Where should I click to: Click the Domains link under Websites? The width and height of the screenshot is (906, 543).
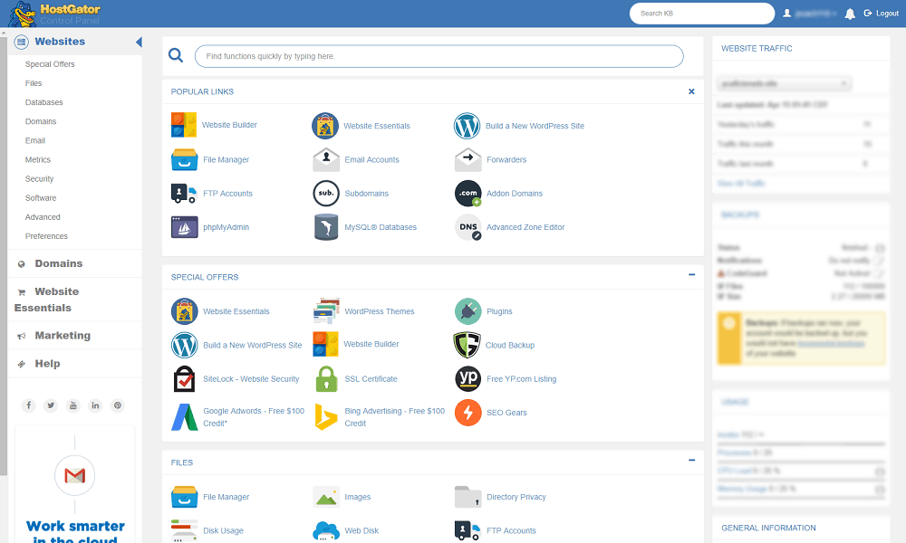point(41,121)
